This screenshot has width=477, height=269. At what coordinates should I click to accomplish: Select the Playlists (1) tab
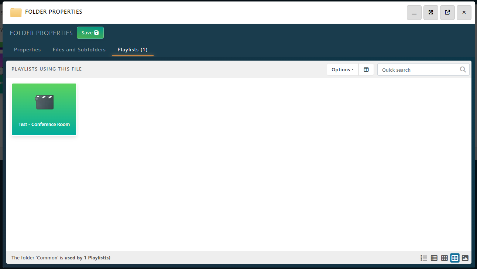[x=133, y=50]
